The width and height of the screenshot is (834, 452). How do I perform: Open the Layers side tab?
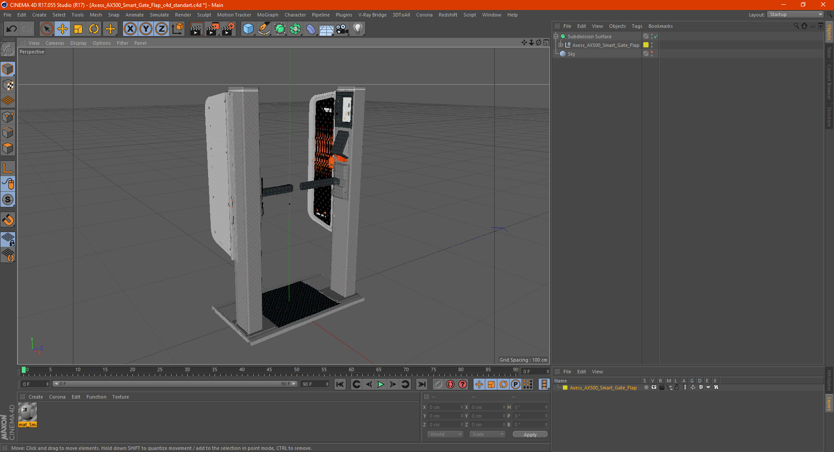[x=829, y=403]
